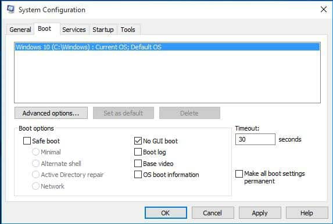Toggle Make all boot settings permanent
Viewport: 333px width, 224px height.
[x=239, y=174]
